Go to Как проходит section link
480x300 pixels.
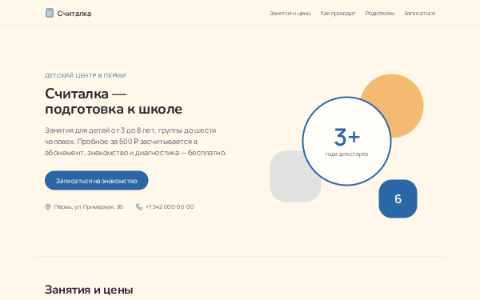pyautogui.click(x=338, y=13)
